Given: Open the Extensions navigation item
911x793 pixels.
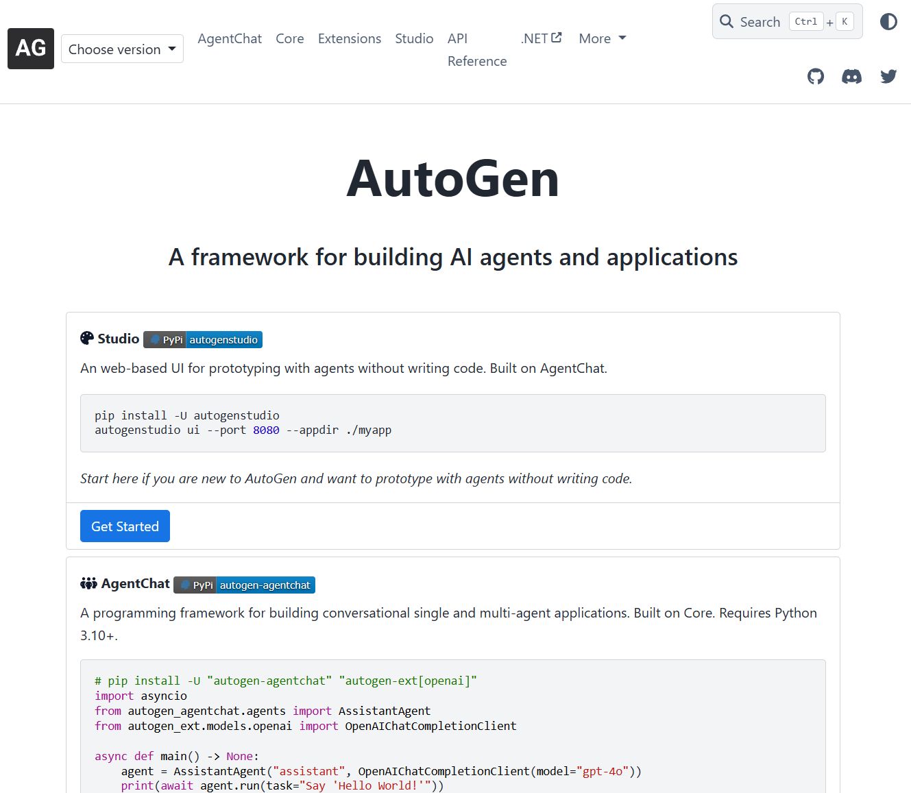Looking at the screenshot, I should (350, 38).
